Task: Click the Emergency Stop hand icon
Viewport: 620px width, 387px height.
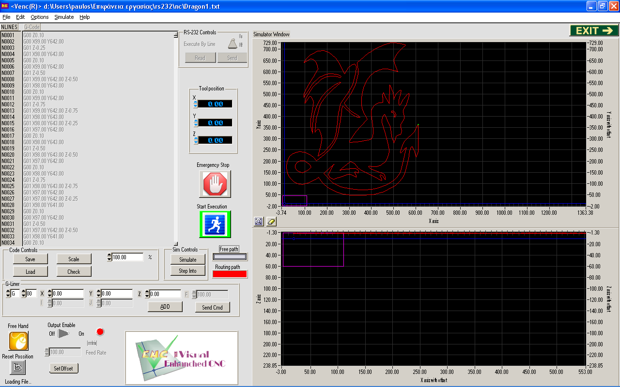Action: click(x=215, y=184)
